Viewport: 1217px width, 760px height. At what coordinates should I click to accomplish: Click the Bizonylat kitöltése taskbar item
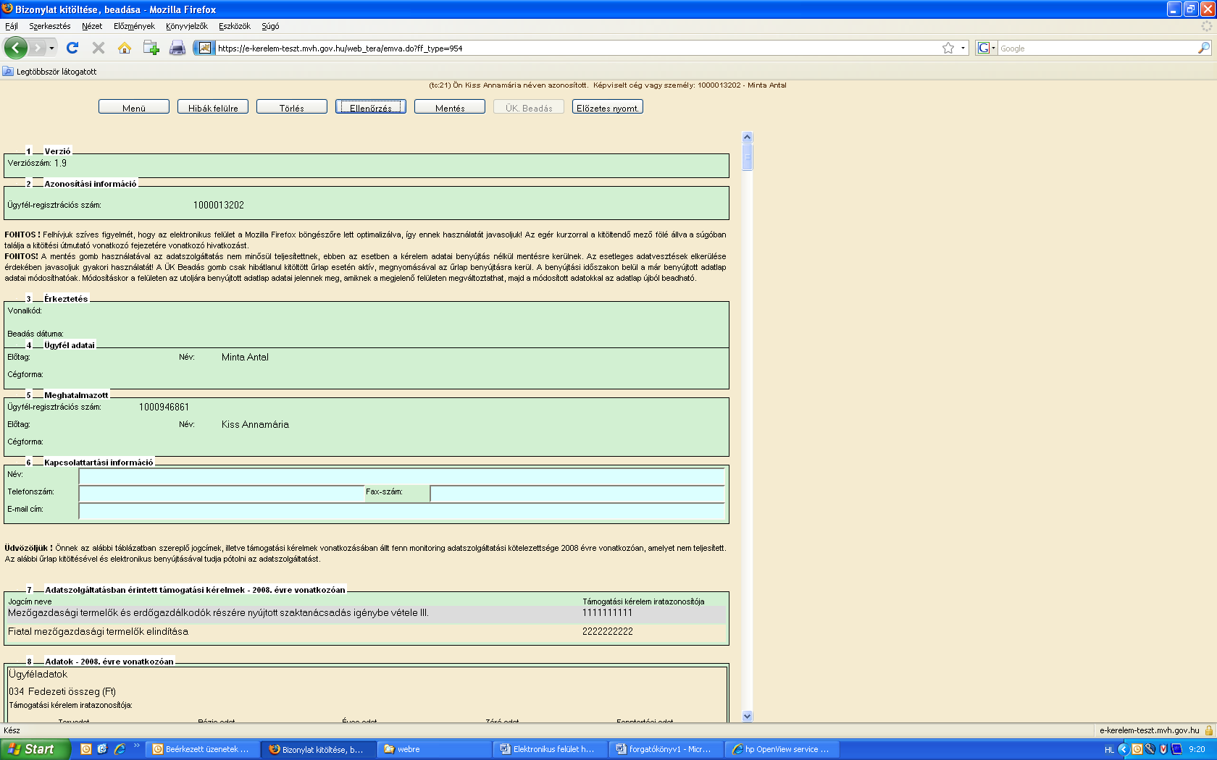pyautogui.click(x=318, y=749)
